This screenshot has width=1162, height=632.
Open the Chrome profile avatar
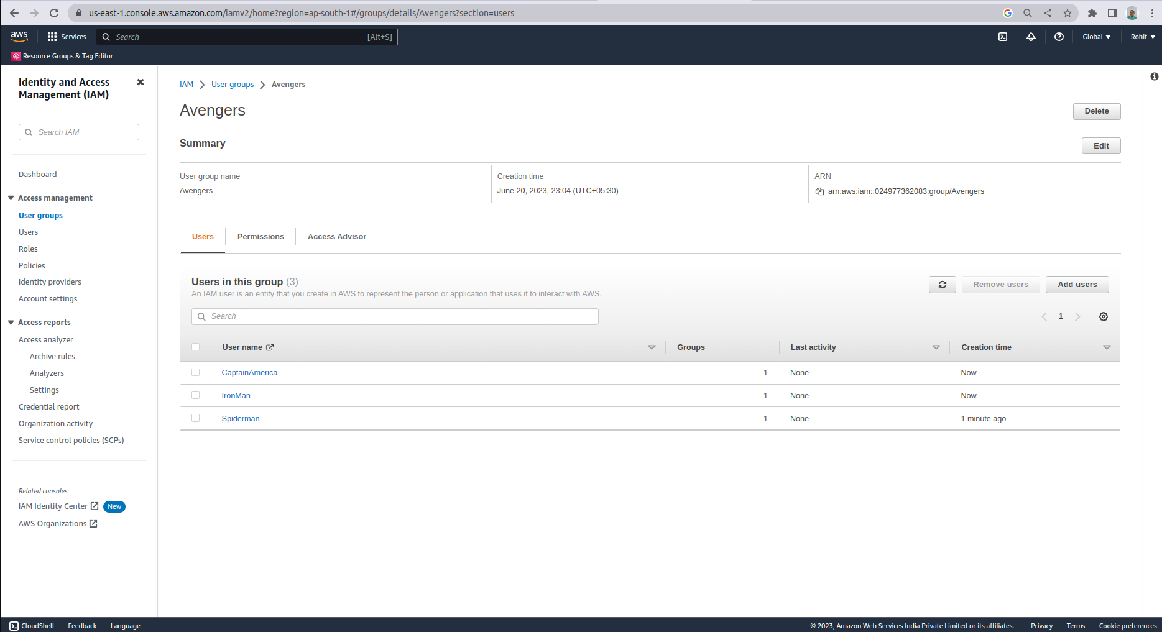(x=1132, y=13)
